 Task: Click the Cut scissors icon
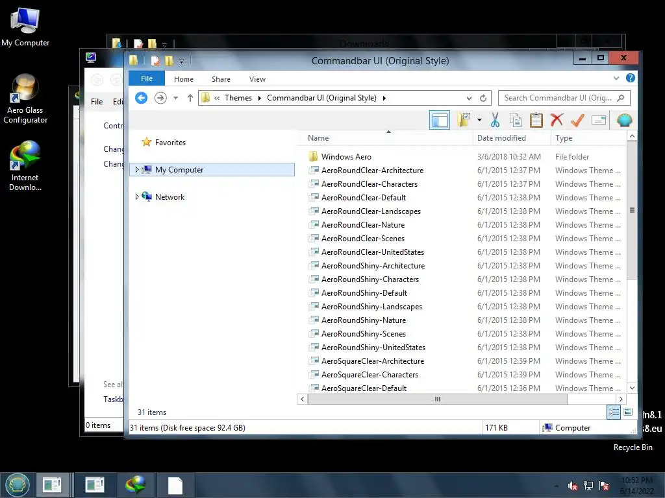point(495,120)
